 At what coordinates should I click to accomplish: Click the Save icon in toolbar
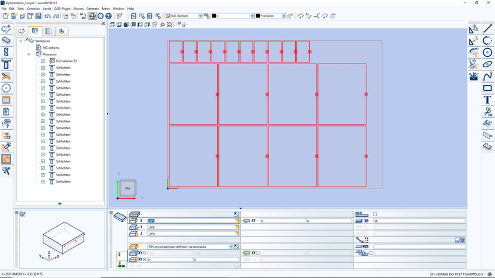[x=38, y=16]
